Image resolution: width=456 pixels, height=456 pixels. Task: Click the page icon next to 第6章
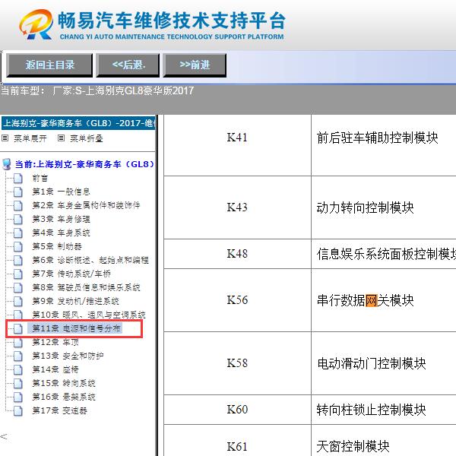tap(18, 260)
